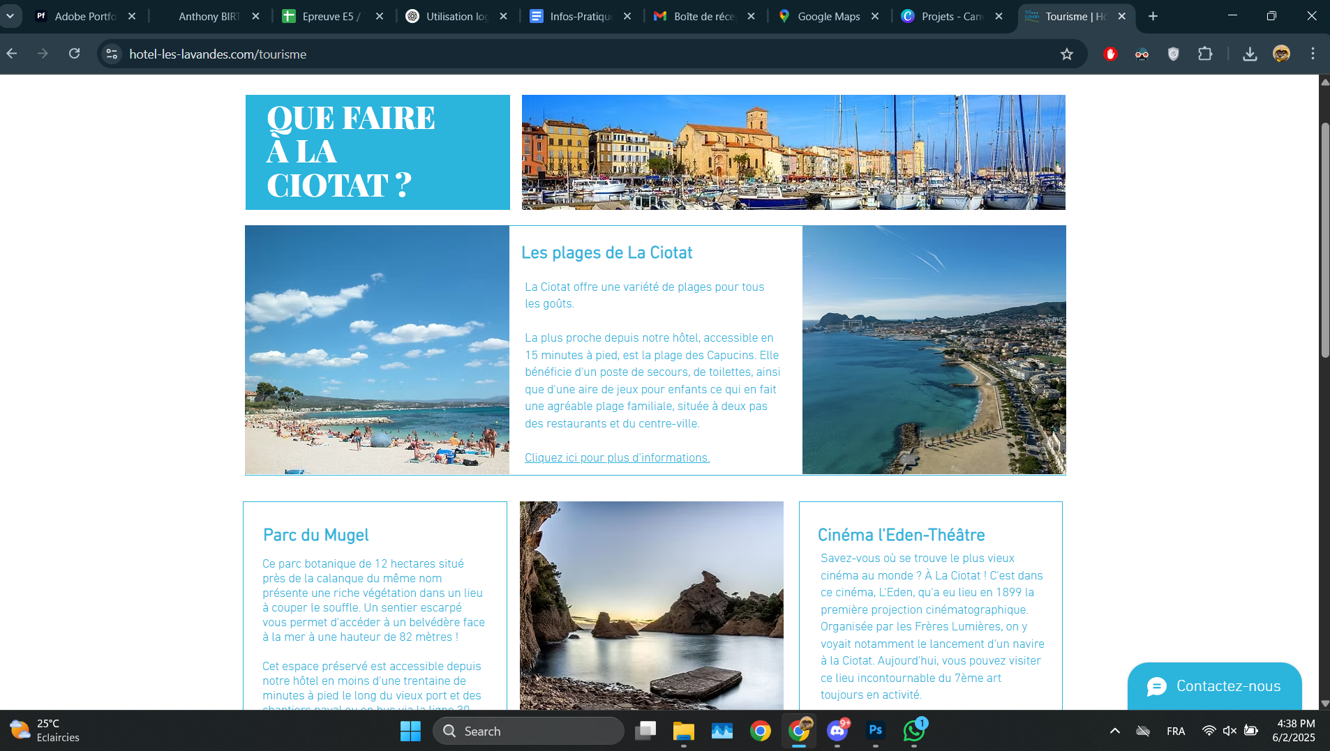
Task: Click the 'Cinéma l'Eden-Théâtre' heading
Action: (901, 535)
